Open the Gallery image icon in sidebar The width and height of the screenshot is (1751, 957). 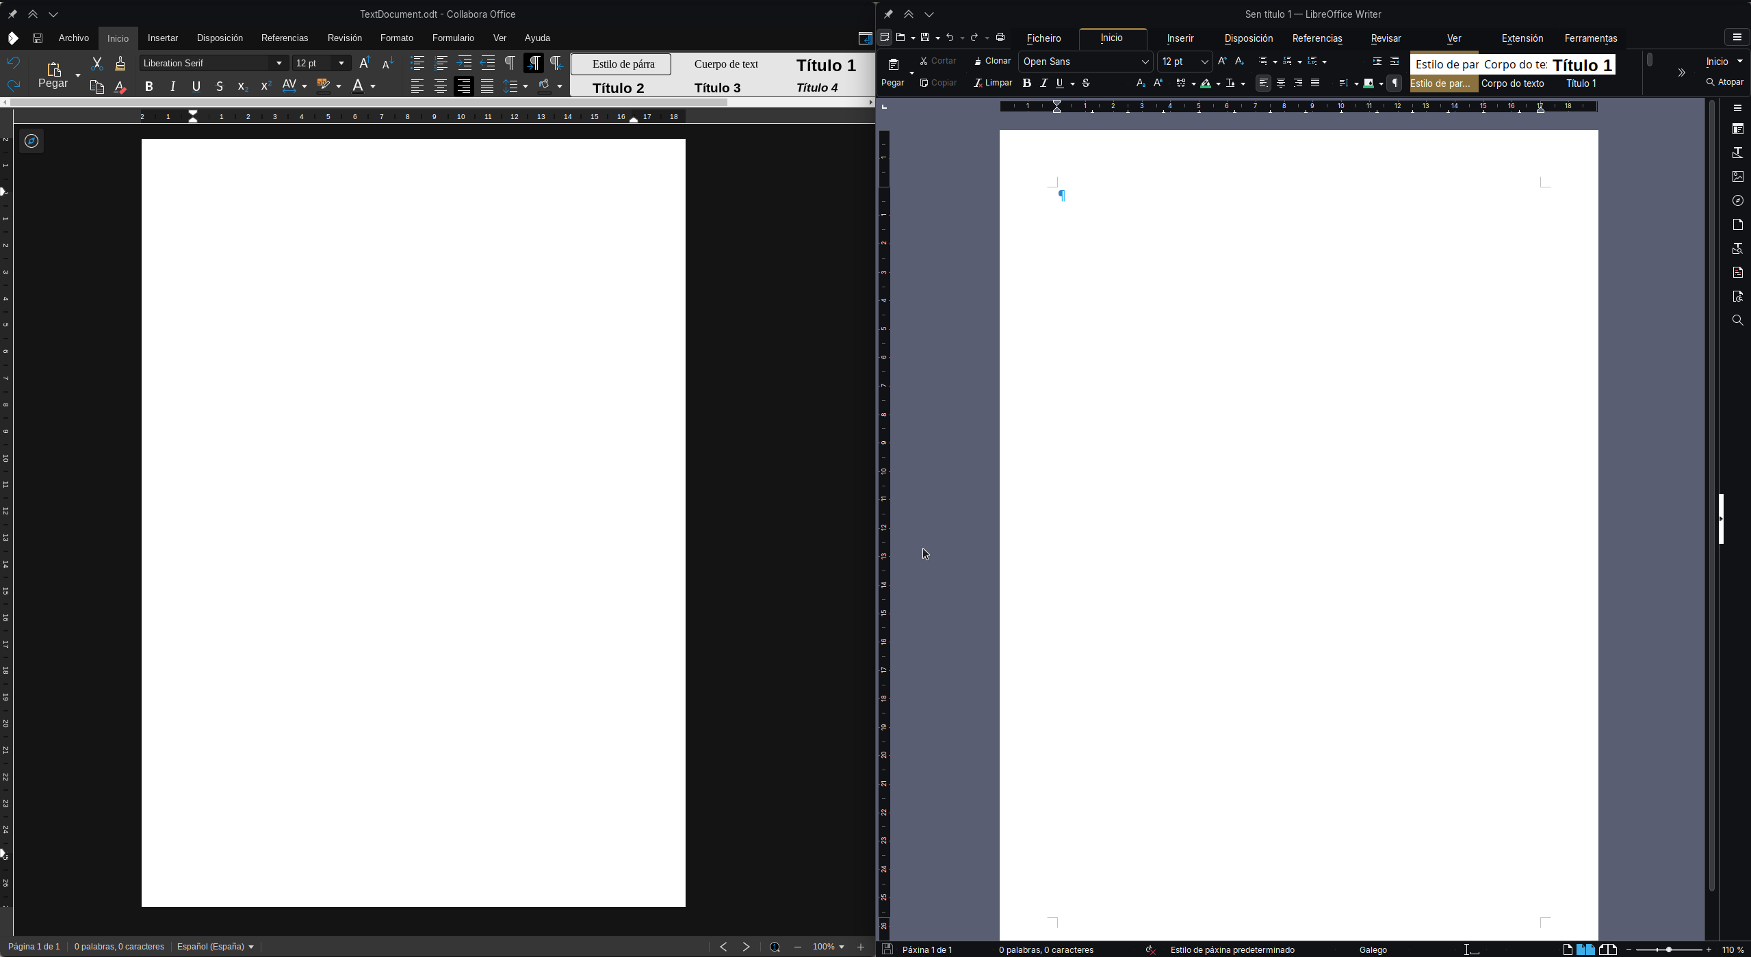(x=1737, y=176)
